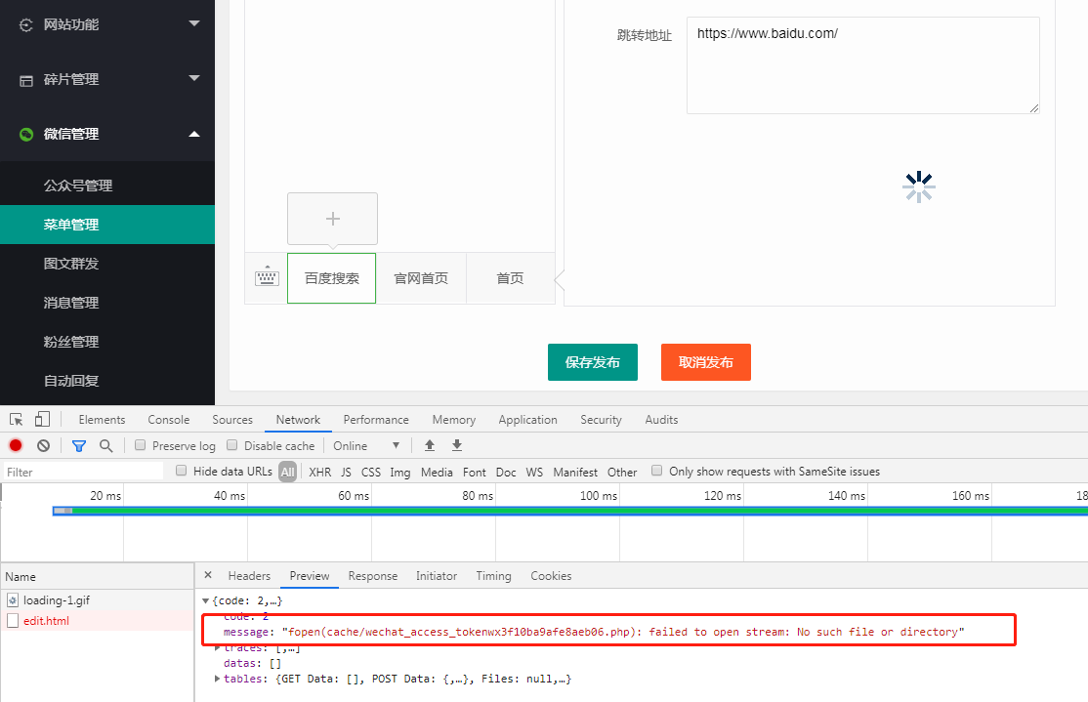Open the Console DevTools tab
The image size is (1088, 702).
(169, 420)
